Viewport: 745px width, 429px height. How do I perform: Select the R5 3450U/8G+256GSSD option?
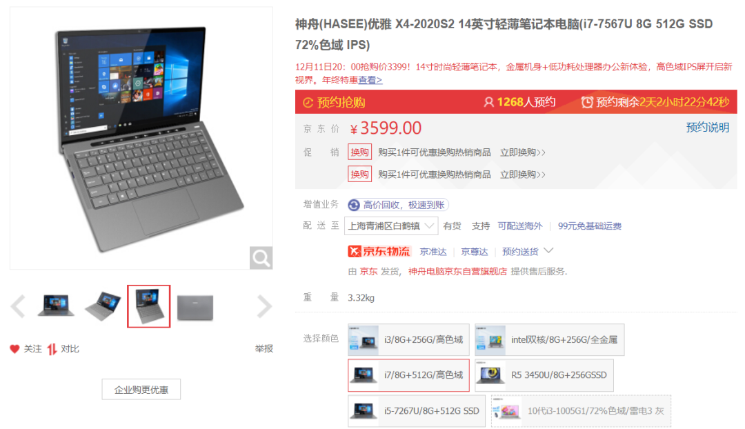coord(544,375)
